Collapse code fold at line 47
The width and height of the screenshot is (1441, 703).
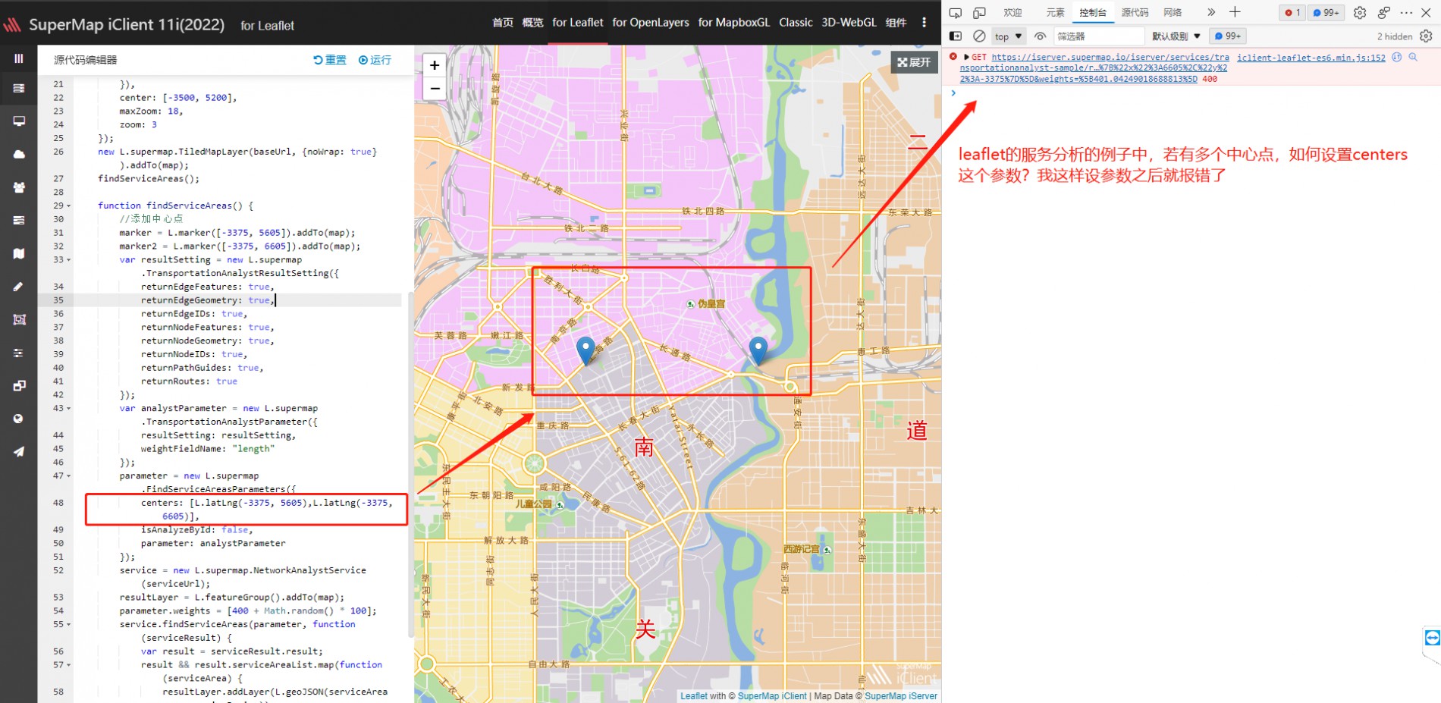[69, 476]
